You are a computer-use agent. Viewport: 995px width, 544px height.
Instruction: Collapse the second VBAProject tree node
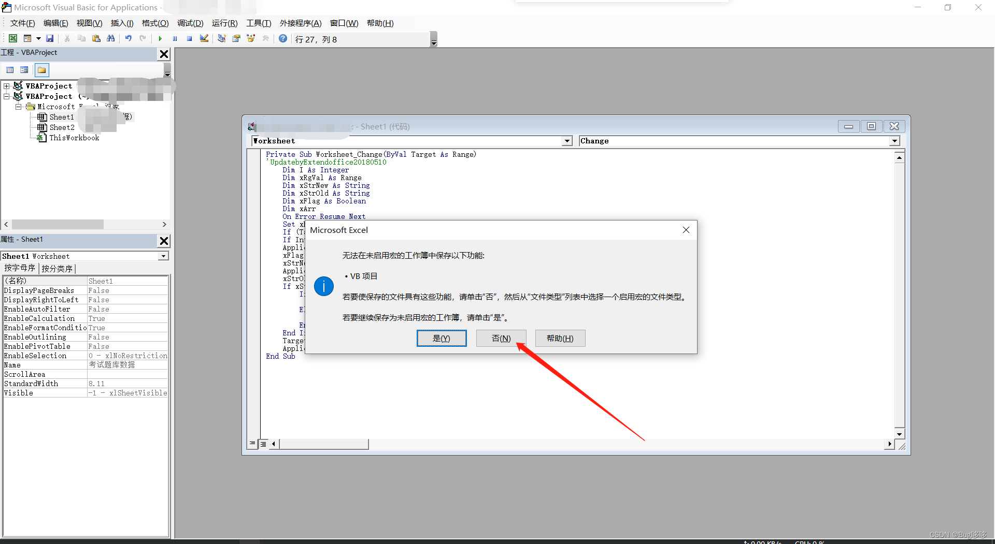pos(6,96)
